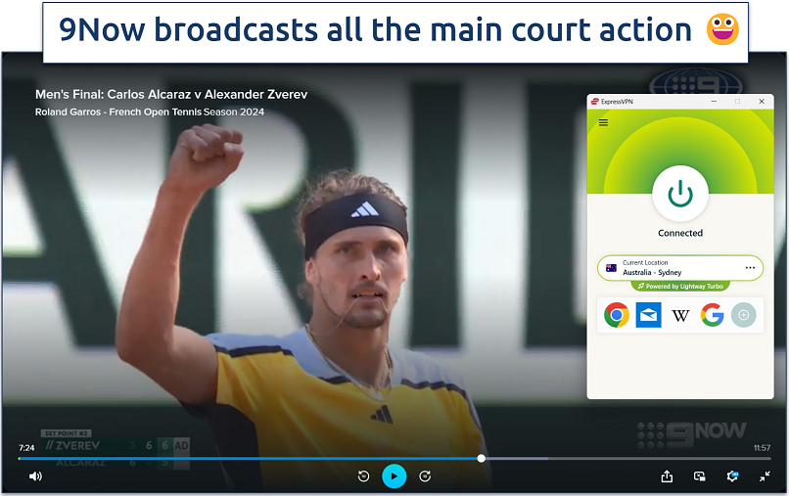The image size is (789, 496).
Task: Rewind the video 10 seconds
Action: [363, 475]
